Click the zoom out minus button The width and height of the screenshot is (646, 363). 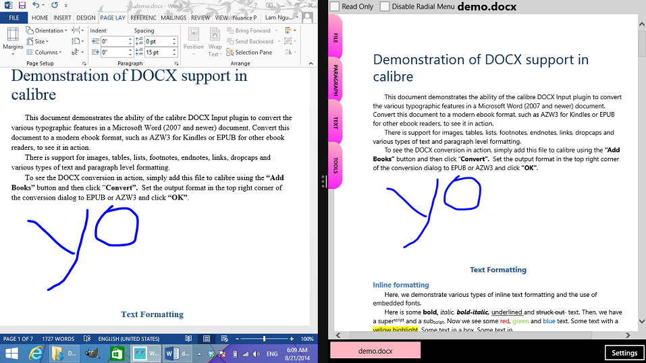coord(238,339)
